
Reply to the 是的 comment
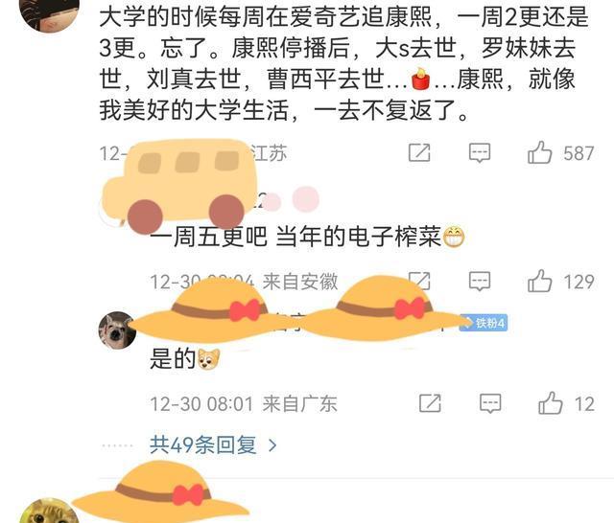tap(490, 403)
